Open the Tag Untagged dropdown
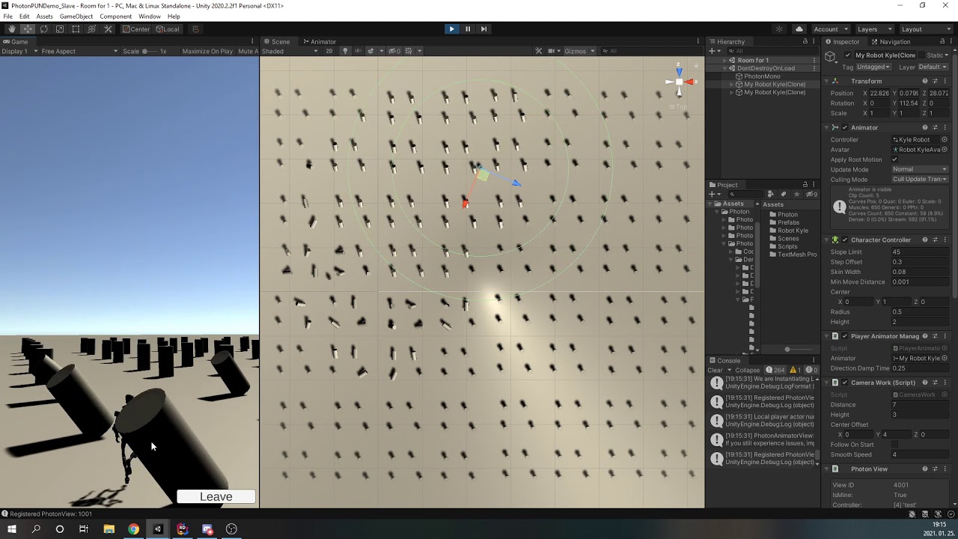The width and height of the screenshot is (958, 539). [x=873, y=67]
